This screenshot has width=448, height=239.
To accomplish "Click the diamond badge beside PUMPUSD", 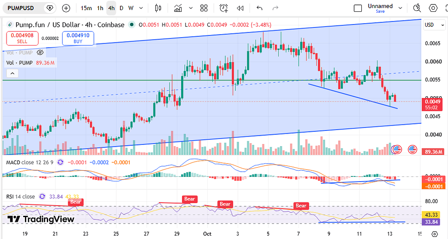I will coord(50,8).
